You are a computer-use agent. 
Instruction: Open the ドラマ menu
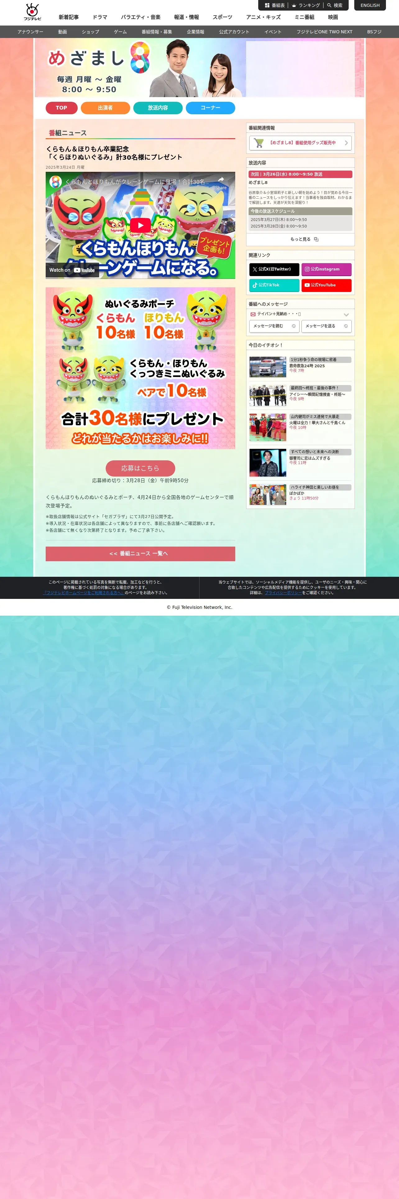pos(99,17)
